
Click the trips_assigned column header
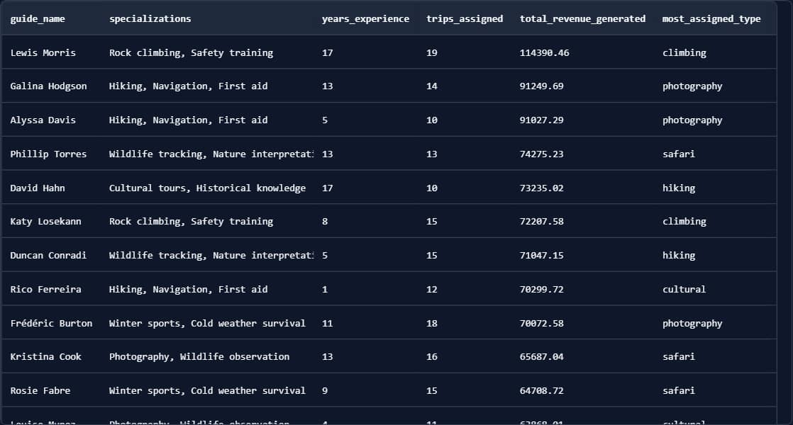click(465, 19)
